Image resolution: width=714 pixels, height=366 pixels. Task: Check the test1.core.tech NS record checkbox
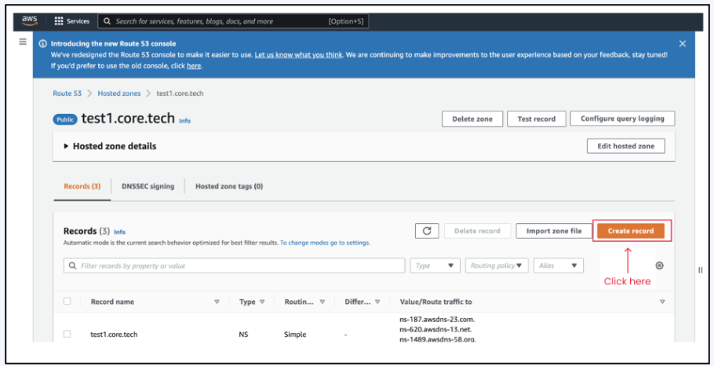(67, 334)
